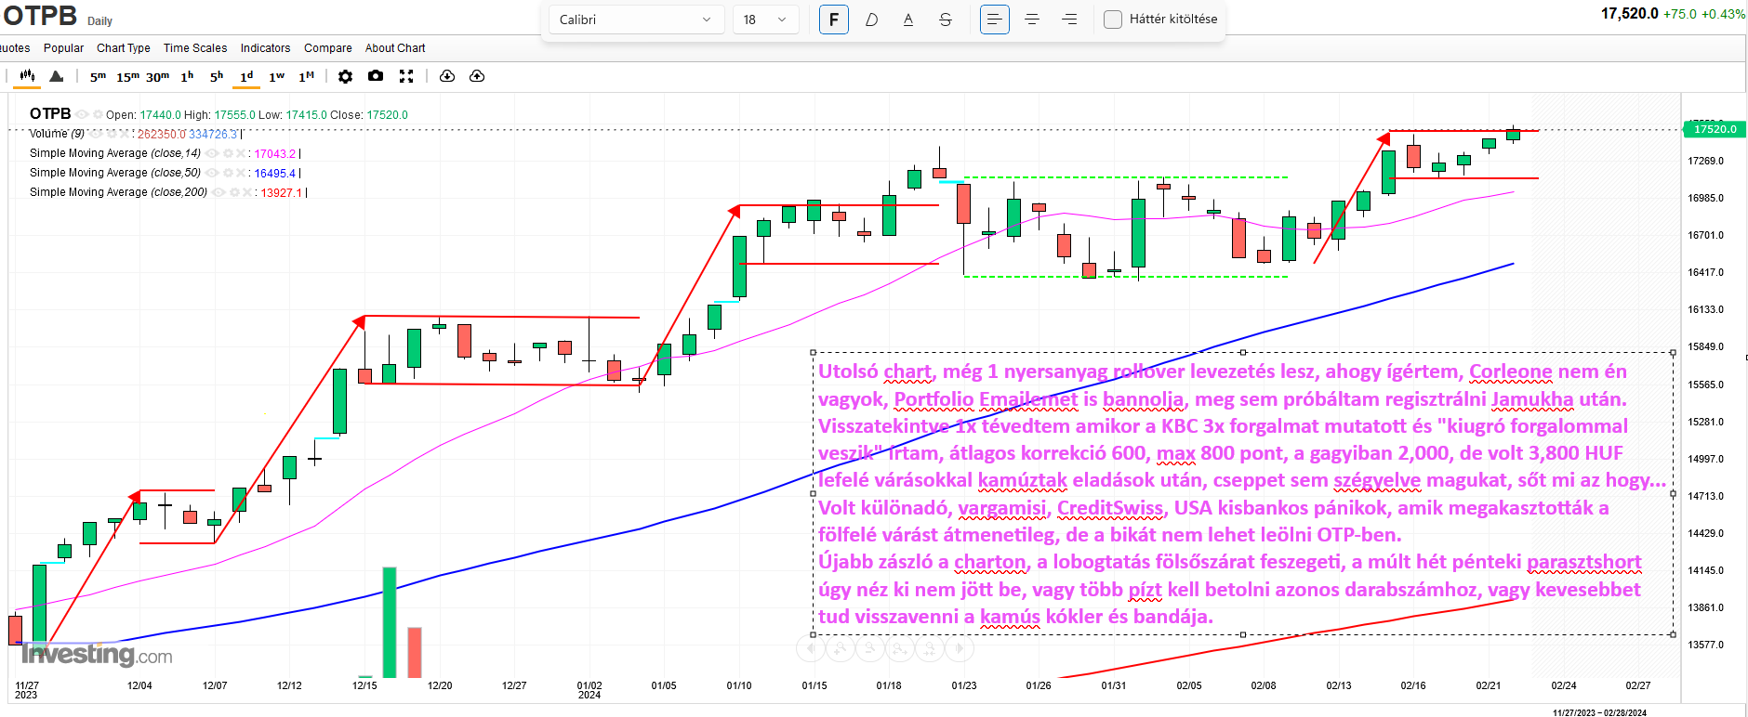The image size is (1748, 717).
Task: Take a chart snapshot with camera icon
Action: click(x=376, y=76)
